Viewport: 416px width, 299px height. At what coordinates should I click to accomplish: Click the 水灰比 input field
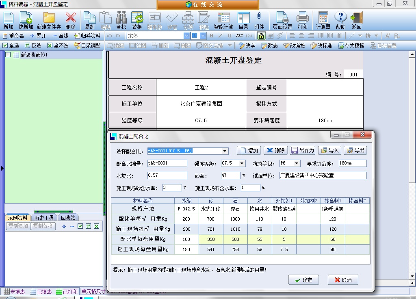(x=167, y=175)
